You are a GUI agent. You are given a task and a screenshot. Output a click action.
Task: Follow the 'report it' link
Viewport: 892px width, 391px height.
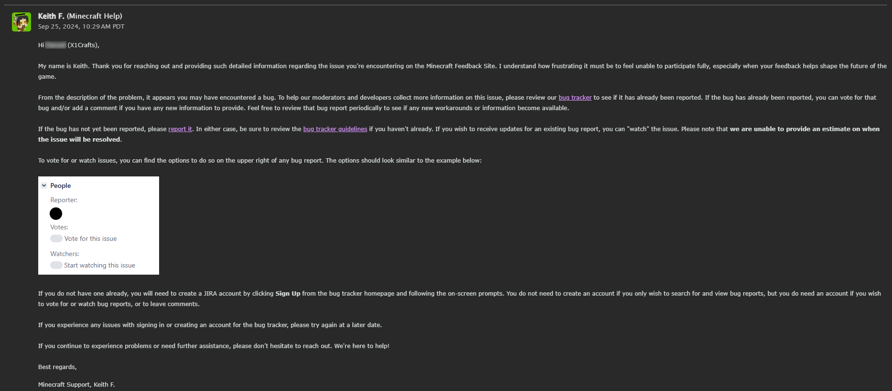pyautogui.click(x=180, y=129)
